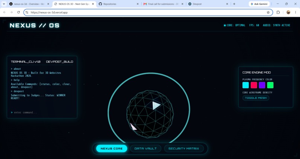This screenshot has height=159, width=300.
Task: Open the Chrome profile avatar
Action: pos(288,12)
